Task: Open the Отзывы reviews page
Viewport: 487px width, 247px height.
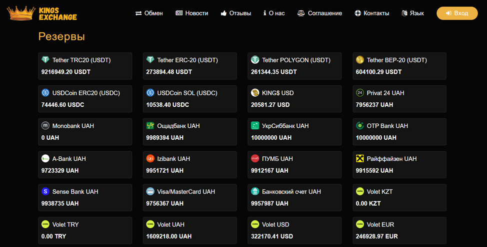Action: click(x=235, y=13)
